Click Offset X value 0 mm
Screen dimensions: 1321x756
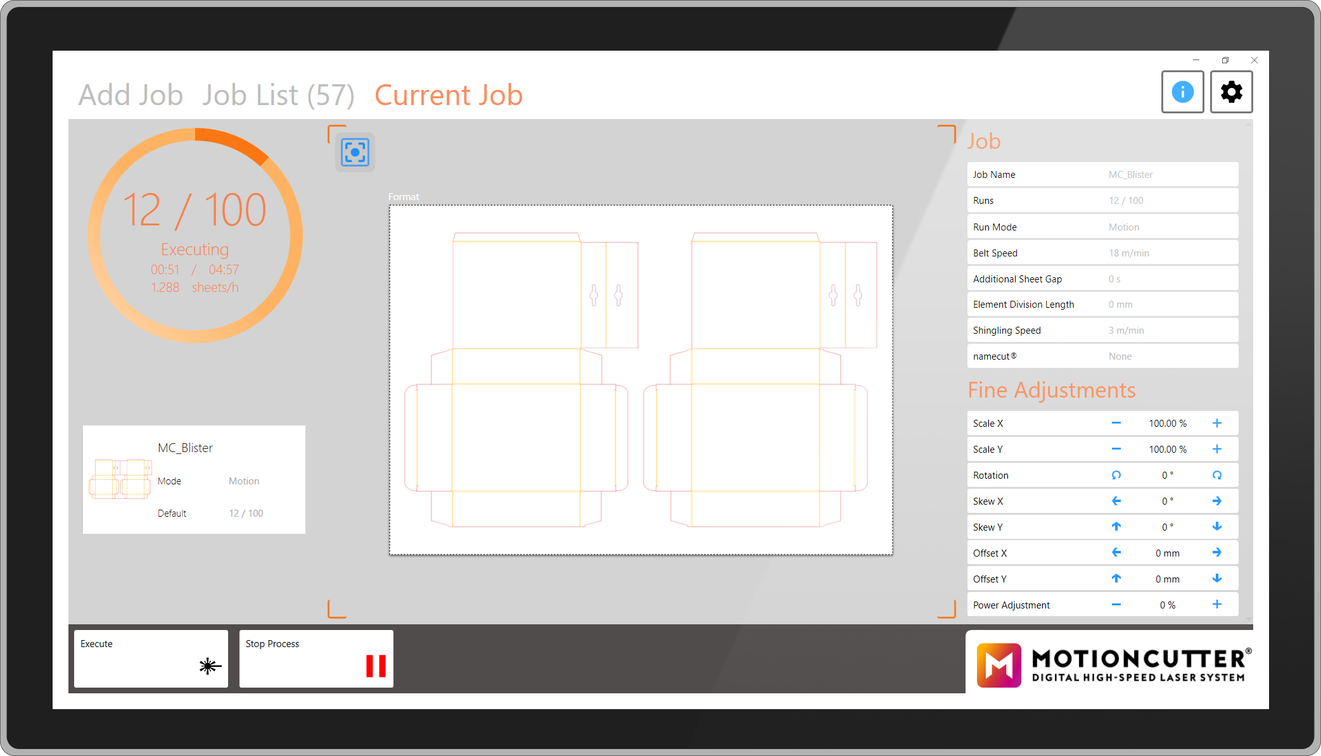tap(1168, 553)
